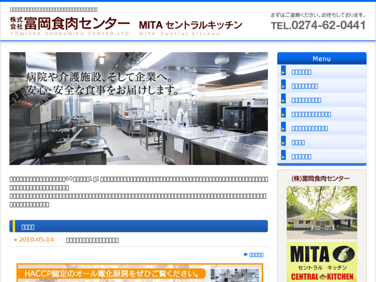Click the blue-arrow link below the news entry
376x282 pixels.
(x=254, y=255)
